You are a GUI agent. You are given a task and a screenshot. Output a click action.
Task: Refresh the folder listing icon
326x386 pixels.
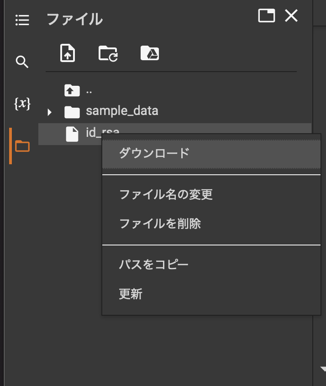pyautogui.click(x=108, y=53)
